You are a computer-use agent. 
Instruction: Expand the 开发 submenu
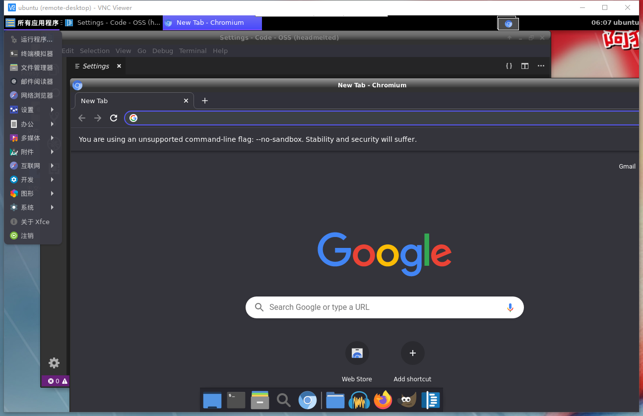click(33, 179)
